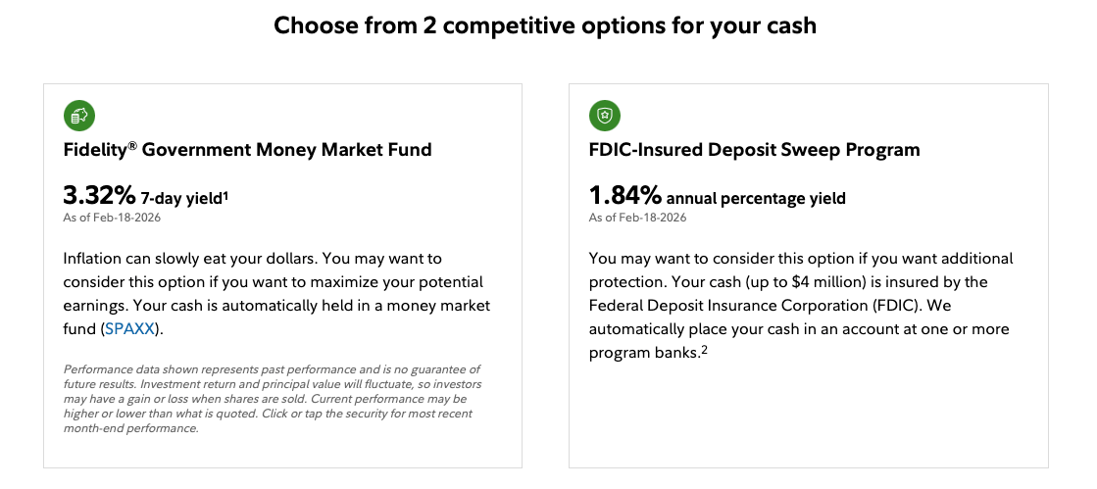The height and width of the screenshot is (489, 1097).
Task: Click the green shield FDIC icon
Action: 605,116
